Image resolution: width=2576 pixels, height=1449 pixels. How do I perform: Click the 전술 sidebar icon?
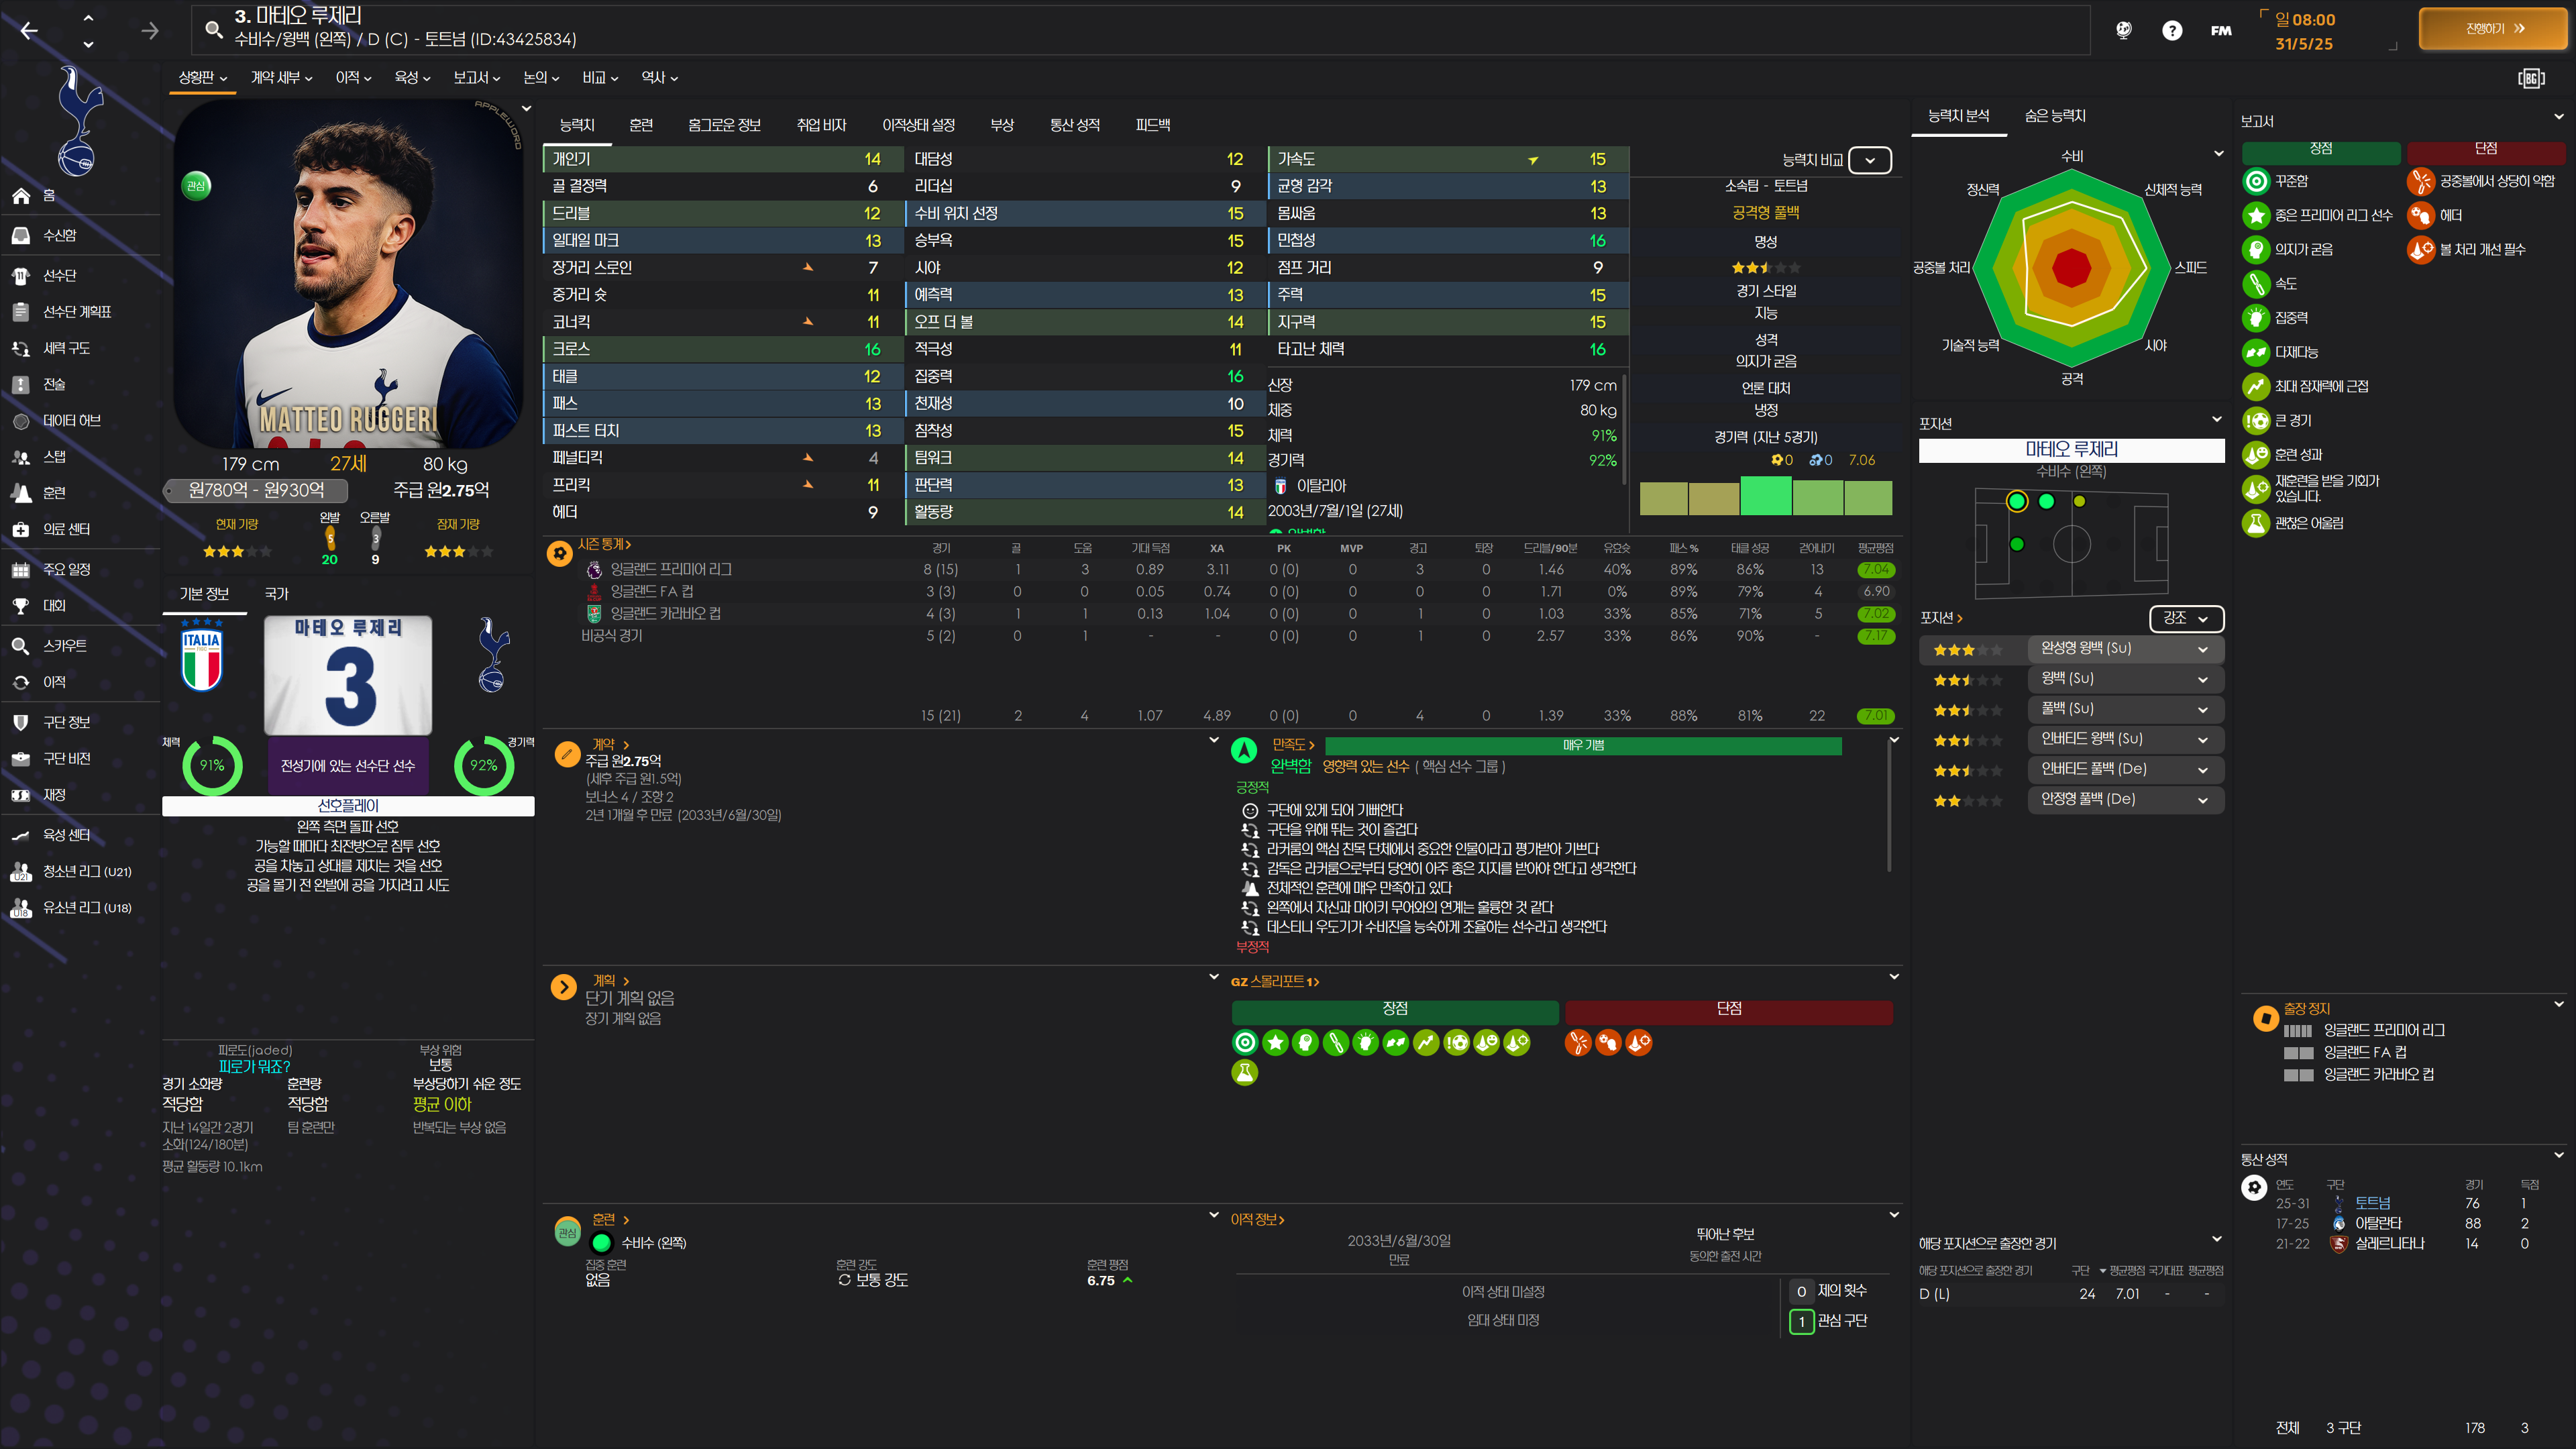tap(21, 384)
